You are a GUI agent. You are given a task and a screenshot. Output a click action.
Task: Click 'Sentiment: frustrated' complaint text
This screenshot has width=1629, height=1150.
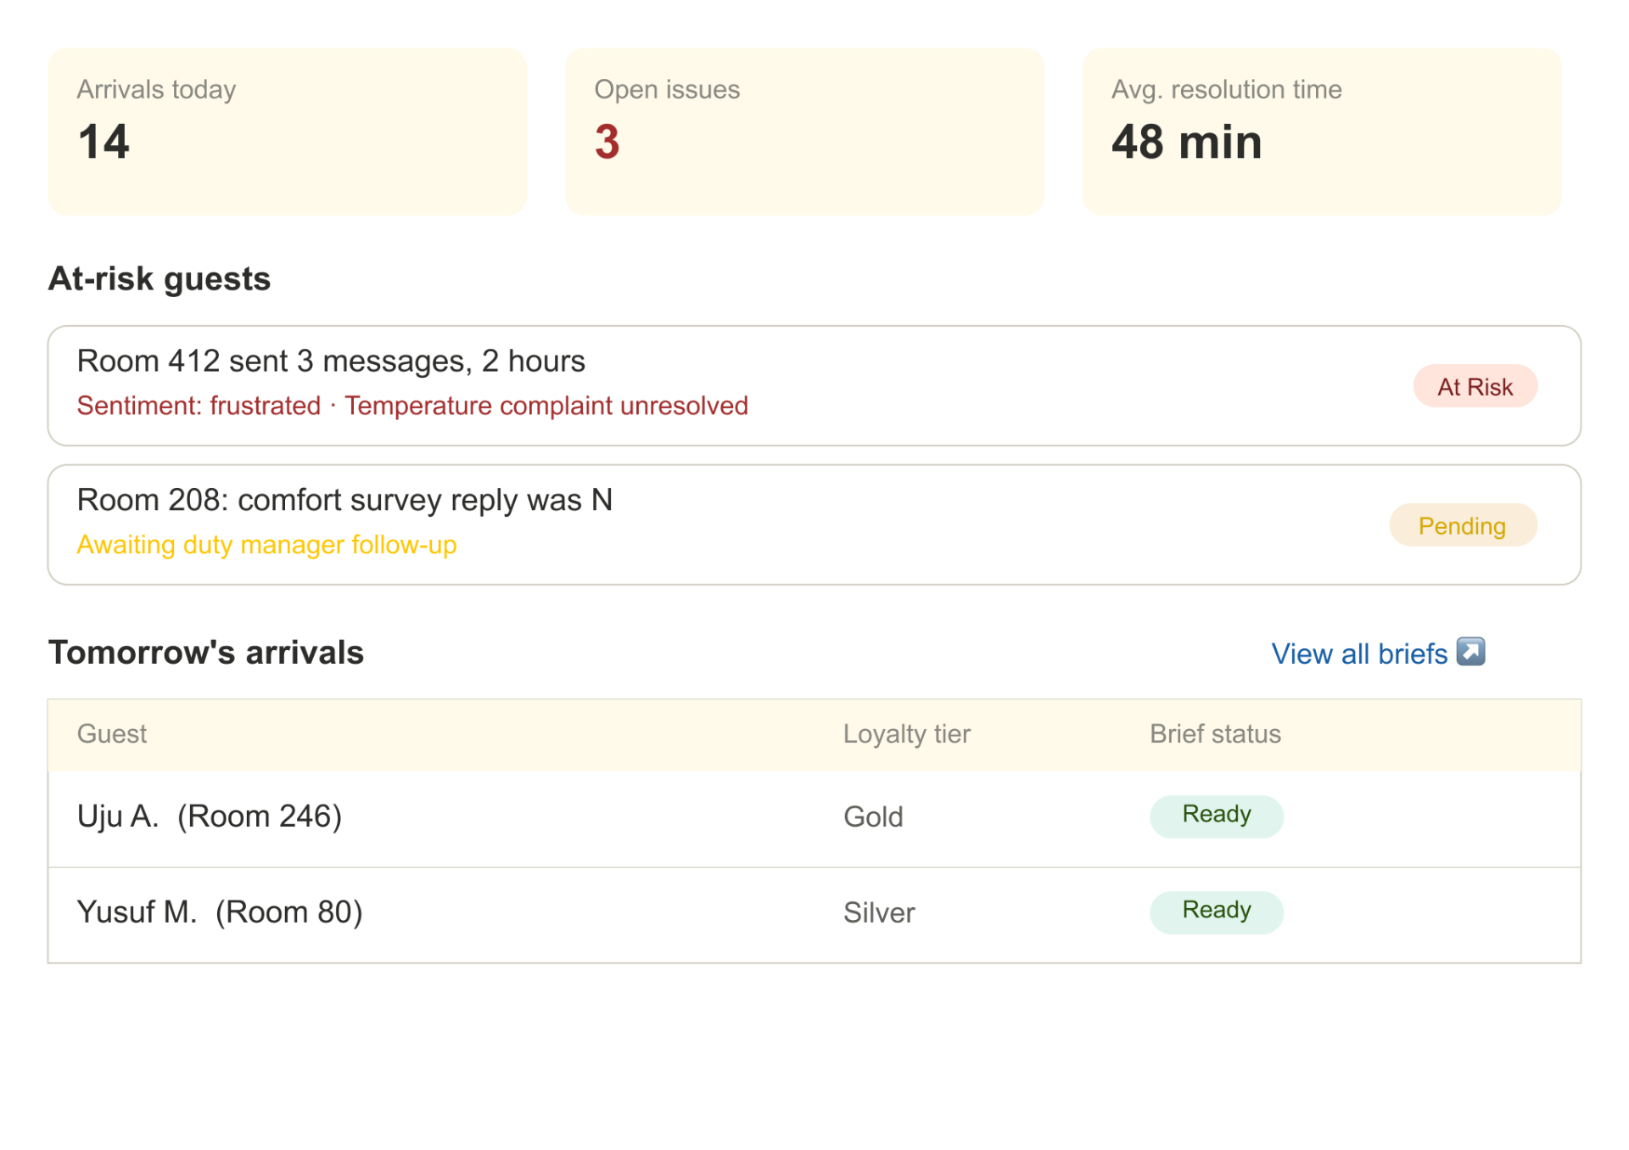pyautogui.click(x=199, y=406)
